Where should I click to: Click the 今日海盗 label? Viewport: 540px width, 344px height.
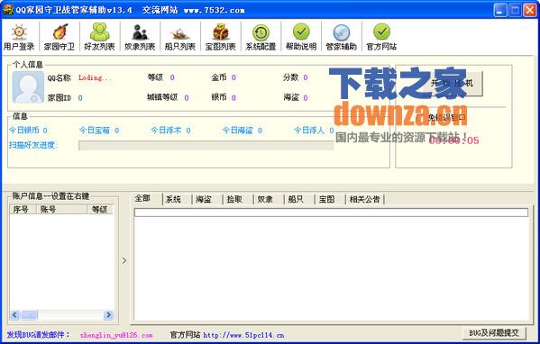click(238, 131)
